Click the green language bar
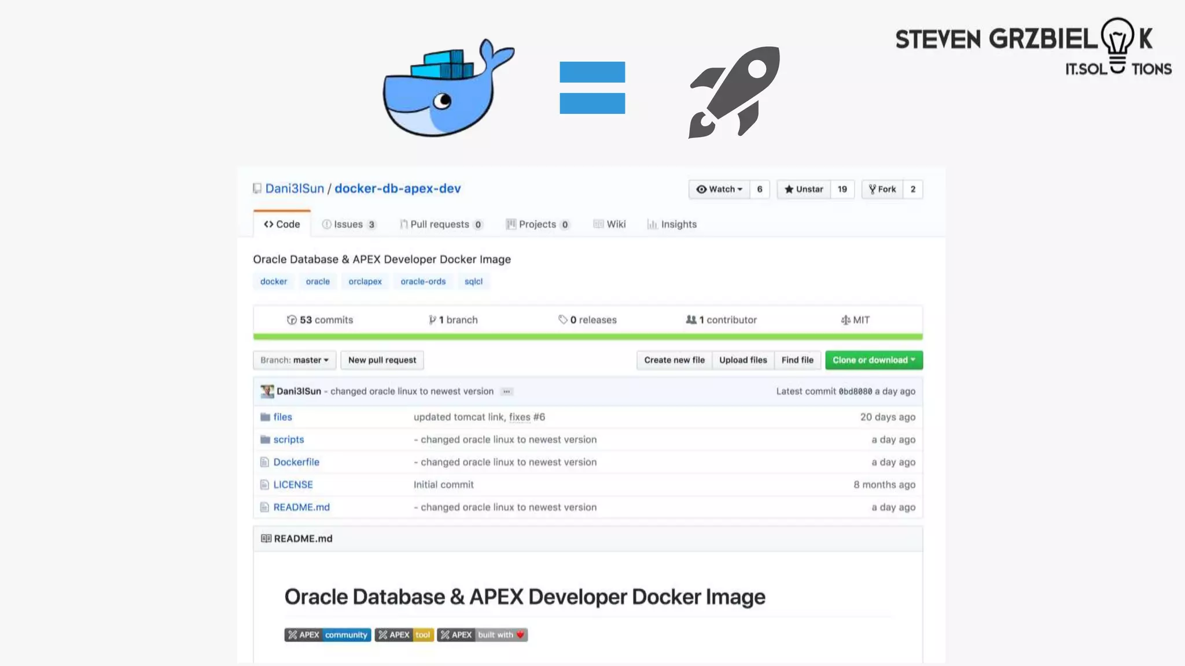Image resolution: width=1185 pixels, height=666 pixels. click(x=587, y=336)
